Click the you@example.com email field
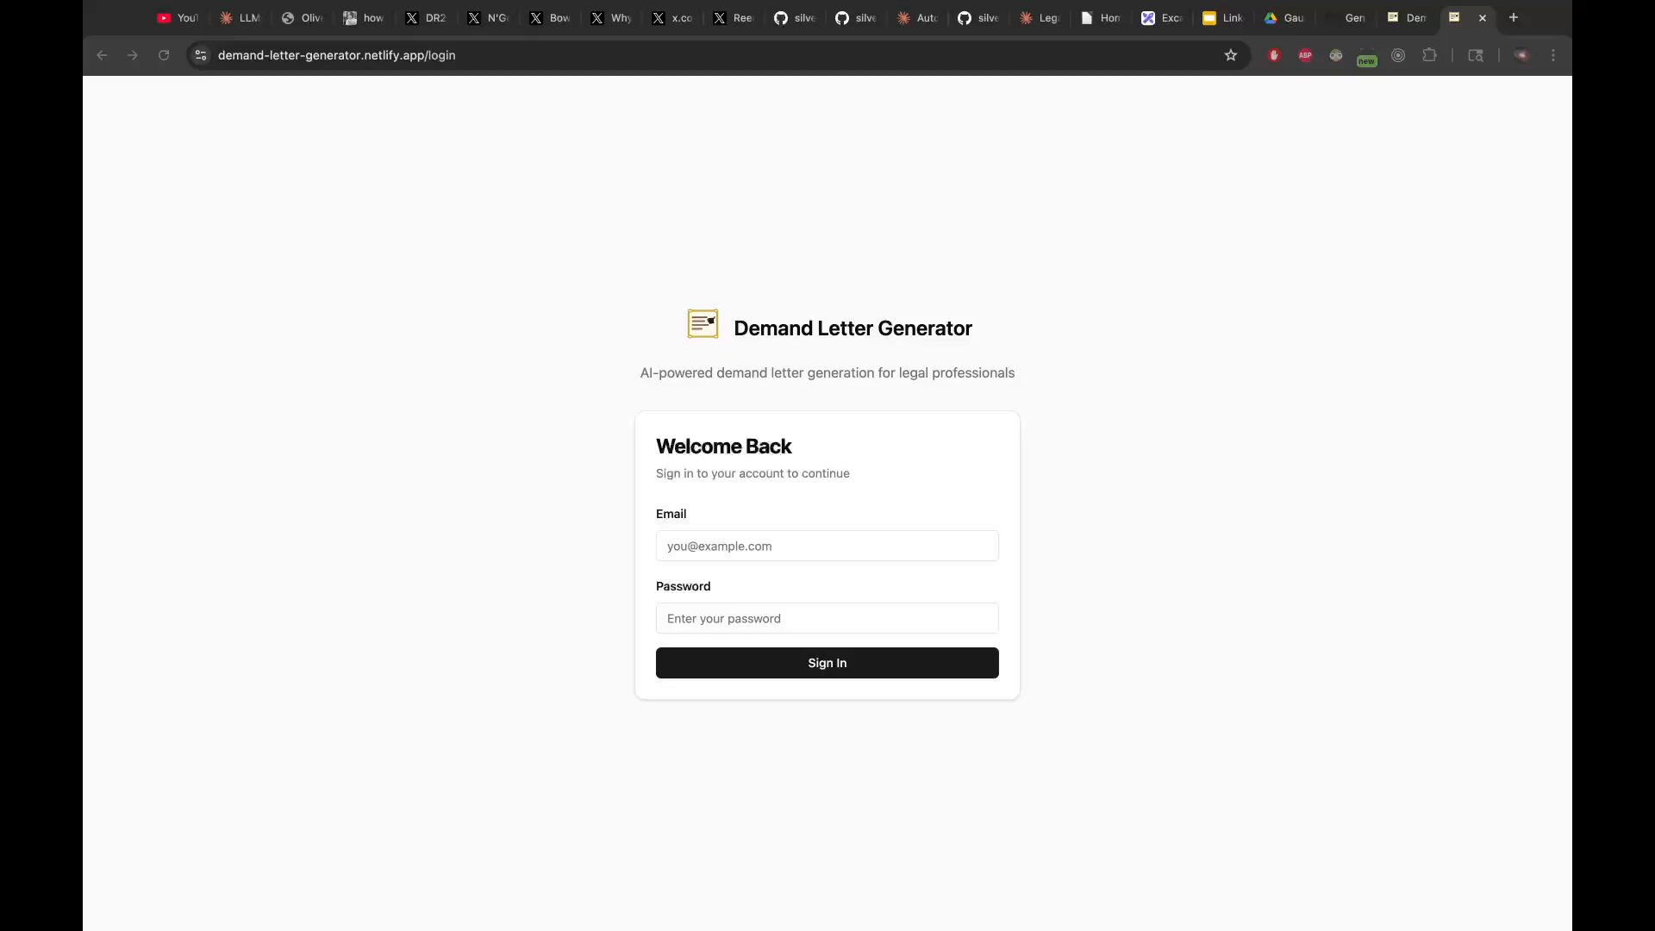This screenshot has height=931, width=1655. (827, 546)
